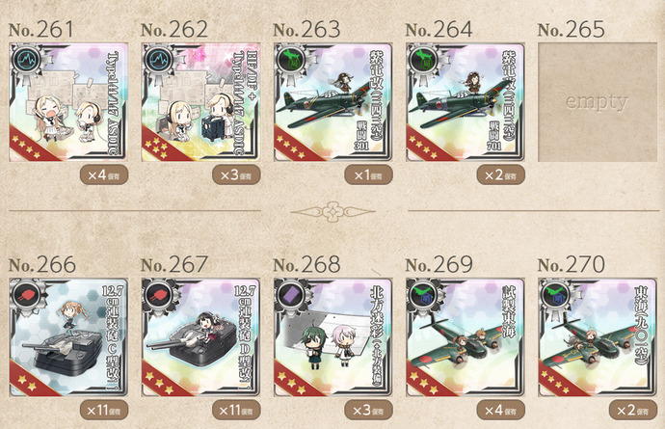Click purple panel icon on card No.268

click(293, 296)
